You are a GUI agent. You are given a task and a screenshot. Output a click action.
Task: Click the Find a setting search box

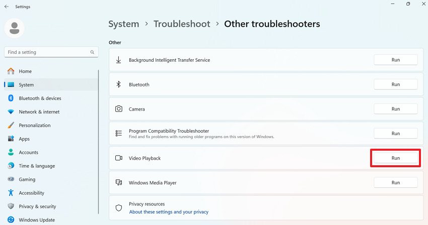(x=51, y=52)
